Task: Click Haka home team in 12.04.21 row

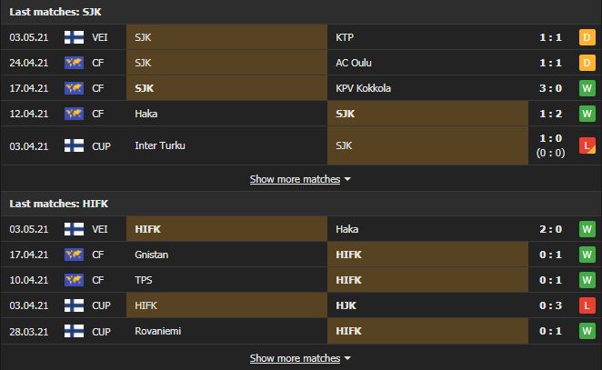Action: pos(145,114)
